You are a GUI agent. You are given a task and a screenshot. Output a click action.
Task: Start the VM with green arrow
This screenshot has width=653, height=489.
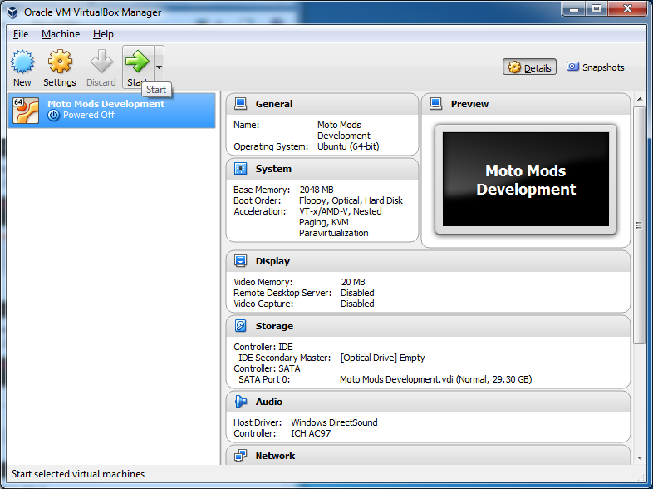[137, 62]
